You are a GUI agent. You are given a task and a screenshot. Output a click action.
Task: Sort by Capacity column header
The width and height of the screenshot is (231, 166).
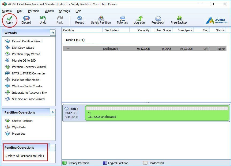click(x=140, y=30)
